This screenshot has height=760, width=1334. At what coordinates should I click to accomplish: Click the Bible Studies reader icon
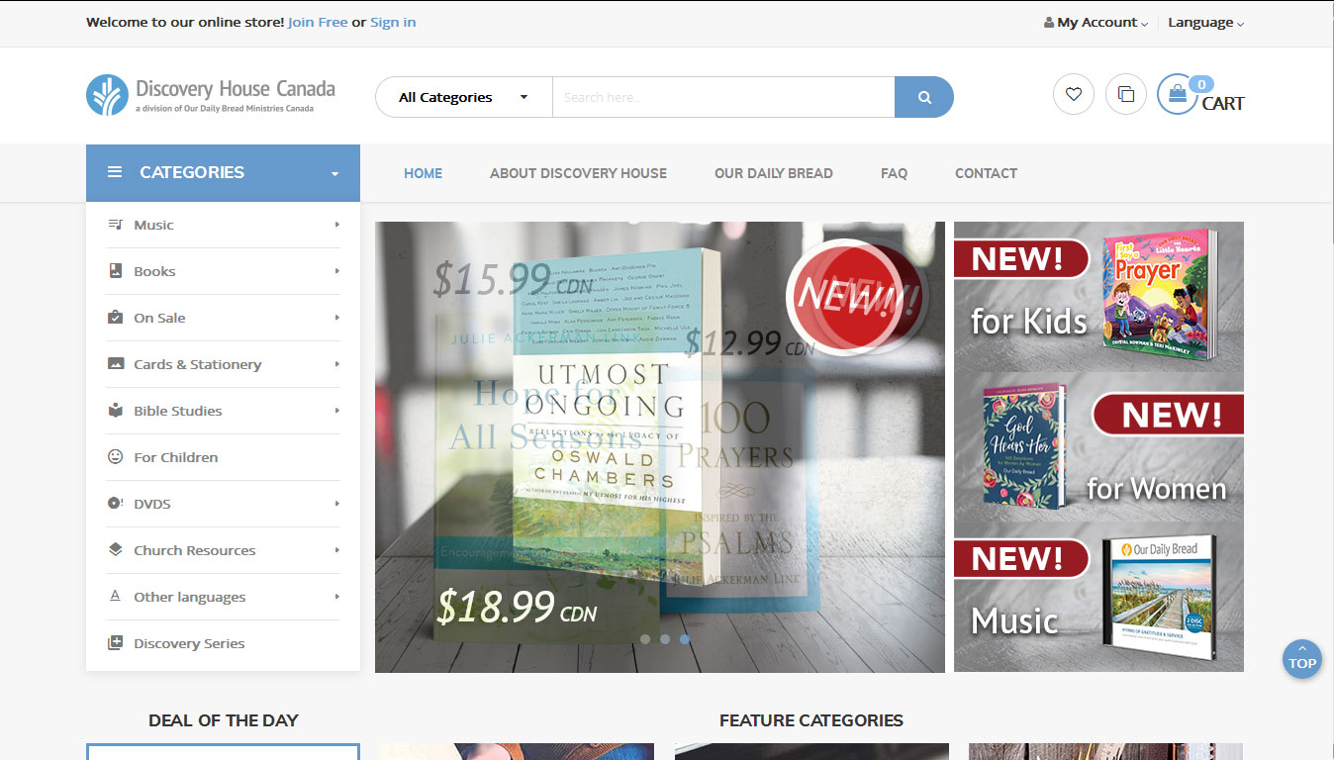coord(116,411)
